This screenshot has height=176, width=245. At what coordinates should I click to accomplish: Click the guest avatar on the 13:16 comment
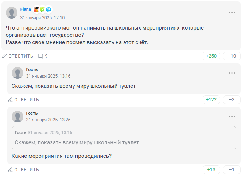(x=17, y=73)
